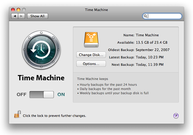This screenshot has width=193, height=135.
Task: Click the 'Time Machine keeps' line
Action: coord(93,79)
